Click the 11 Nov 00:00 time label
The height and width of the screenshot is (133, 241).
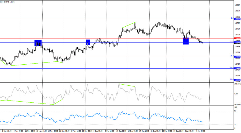coord(30,131)
